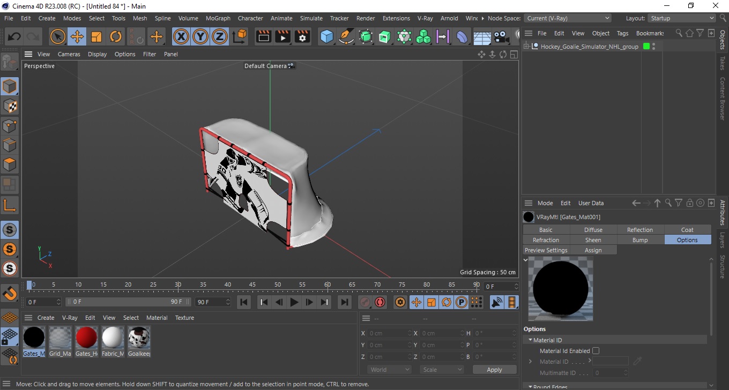
Task: Switch to Model mode icon
Action: [10, 86]
